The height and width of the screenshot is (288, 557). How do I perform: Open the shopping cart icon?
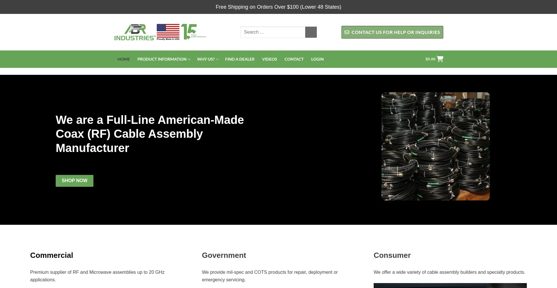(x=440, y=59)
